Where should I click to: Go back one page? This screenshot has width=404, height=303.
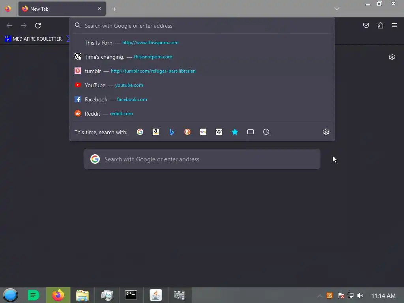click(x=9, y=26)
